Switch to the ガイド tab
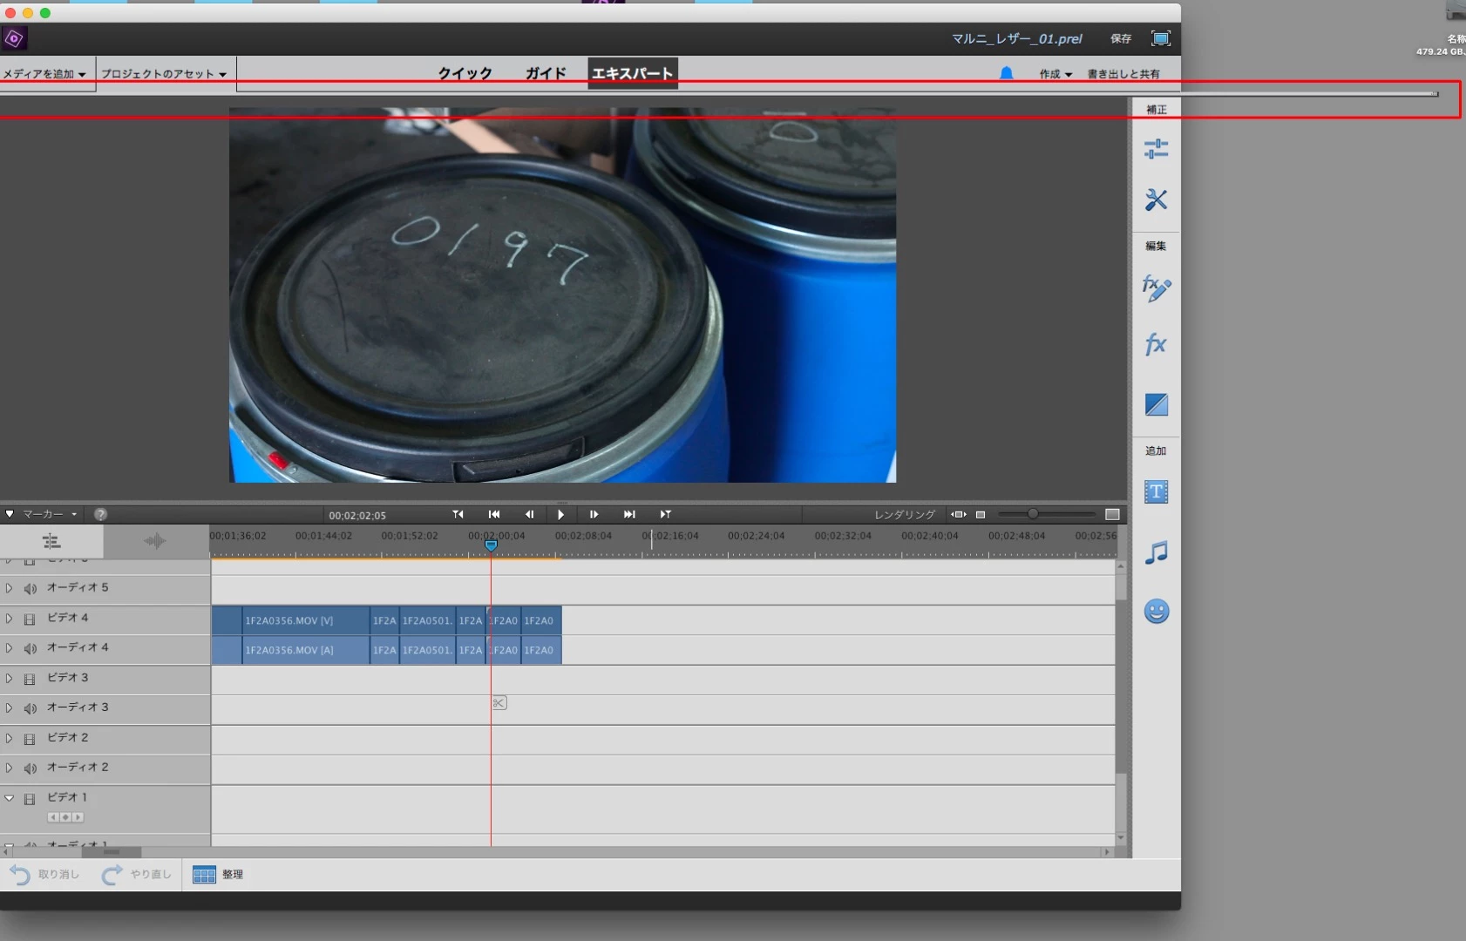The image size is (1466, 941). point(546,73)
